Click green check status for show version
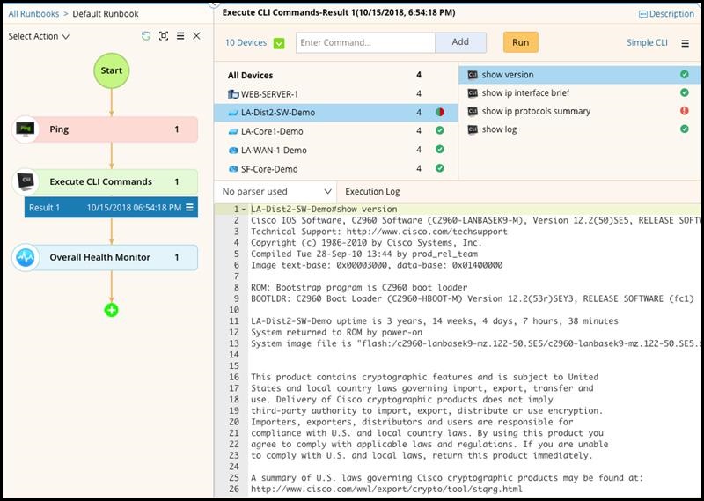 (685, 75)
